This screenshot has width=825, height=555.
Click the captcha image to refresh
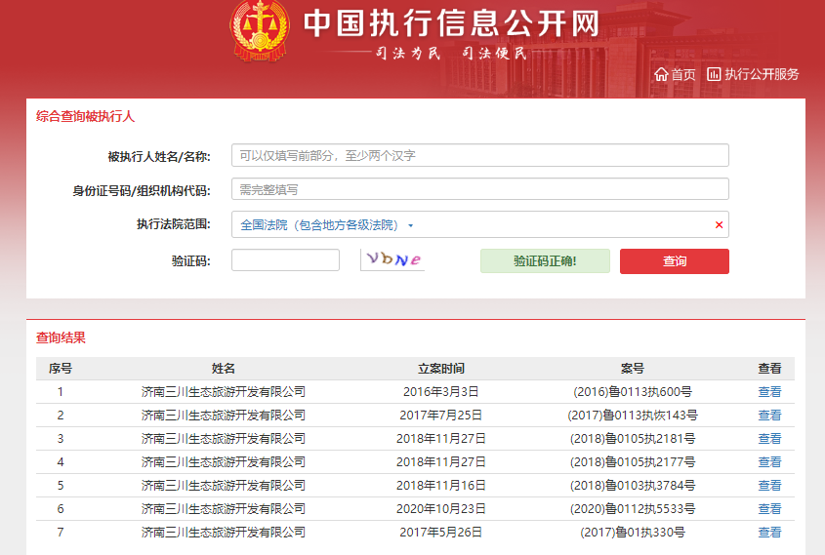[392, 260]
